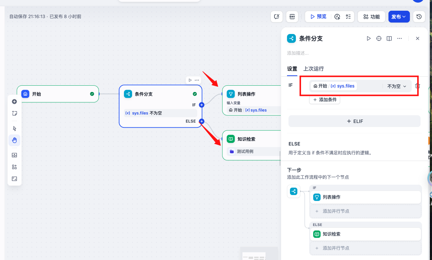Screen dimensions: 432x260
Task: Open the node mini toolbar ellipsis menu
Action: [x=197, y=80]
